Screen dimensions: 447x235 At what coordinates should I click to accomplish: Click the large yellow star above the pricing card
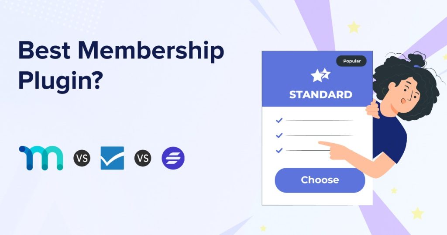[x=354, y=27]
